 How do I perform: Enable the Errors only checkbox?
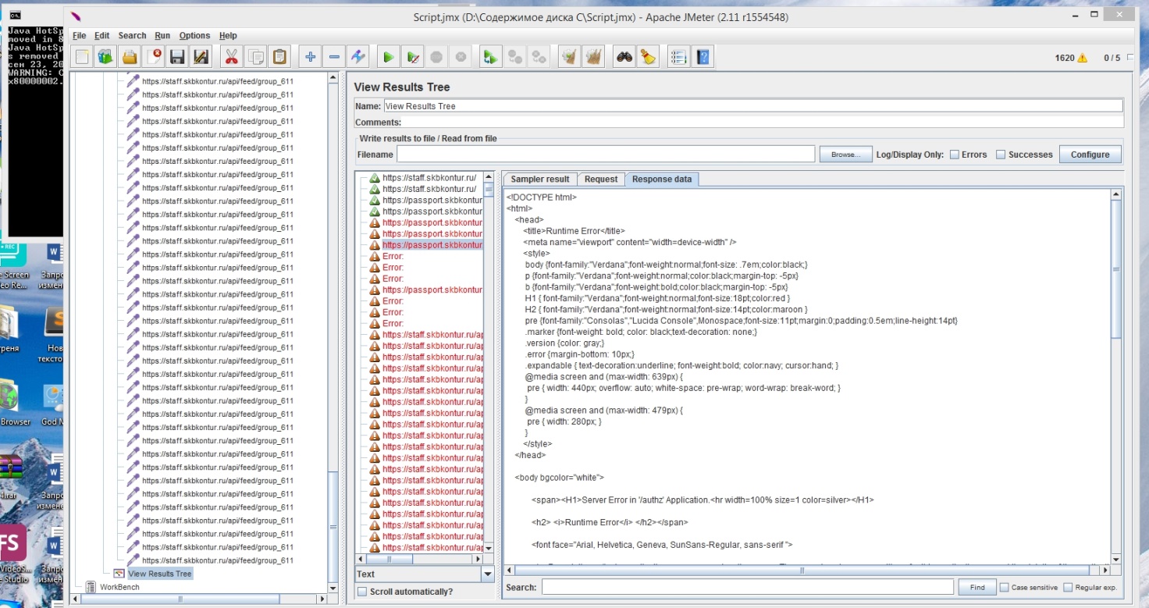954,155
